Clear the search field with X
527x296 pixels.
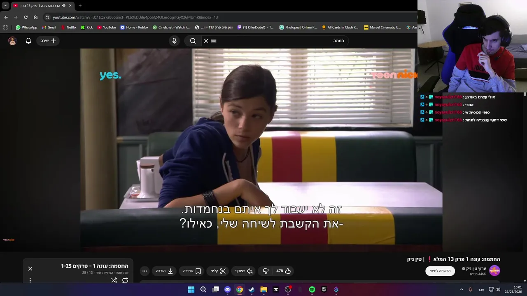[206, 41]
